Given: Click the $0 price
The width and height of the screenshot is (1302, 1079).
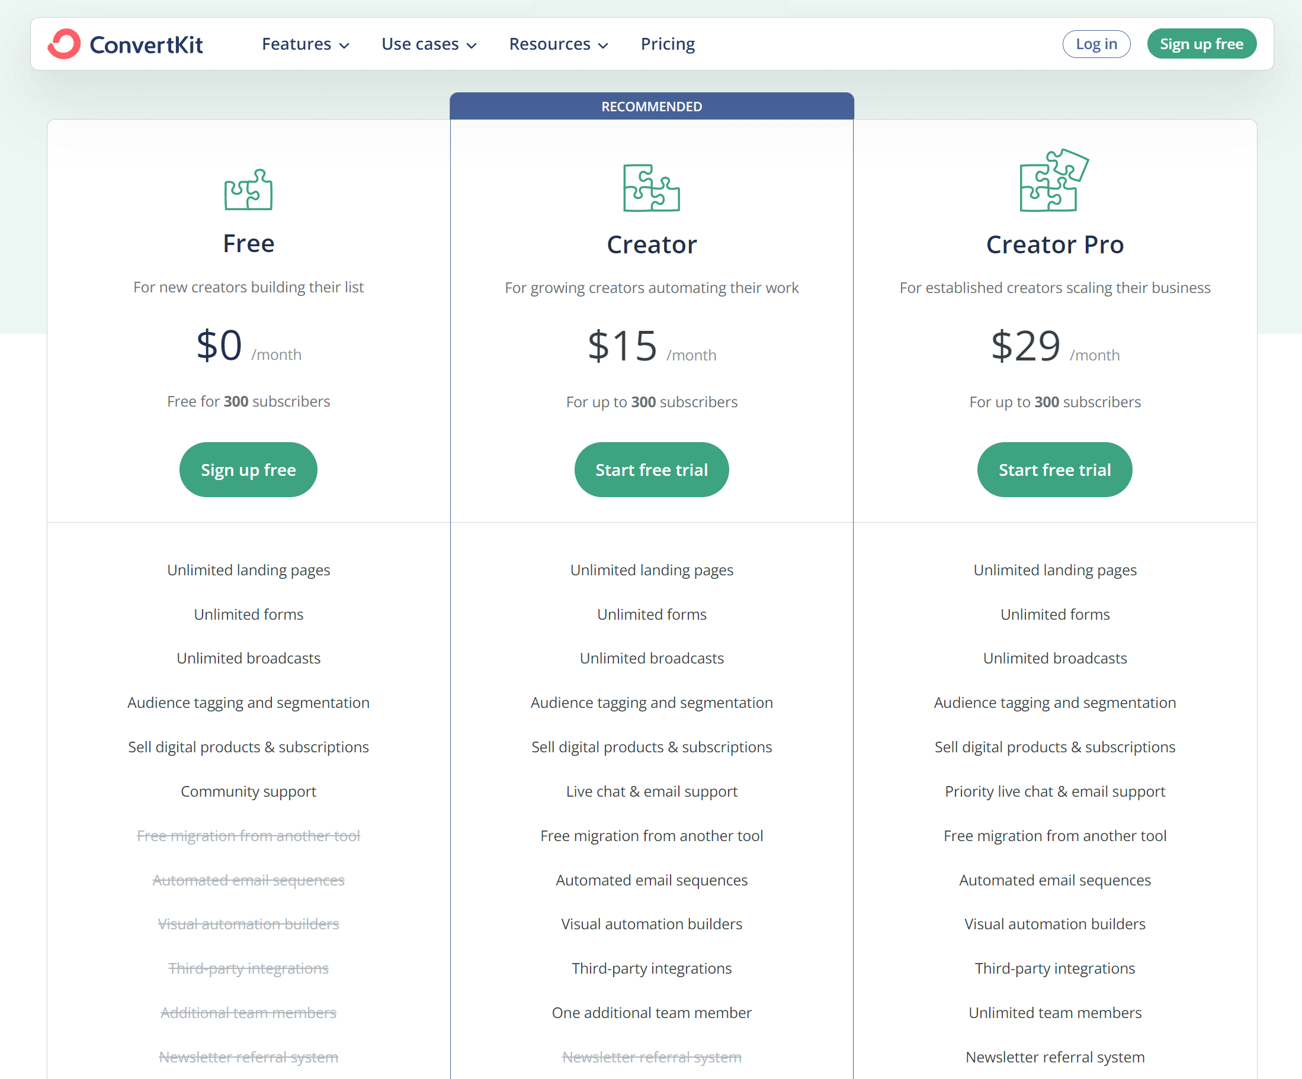Looking at the screenshot, I should coord(219,345).
